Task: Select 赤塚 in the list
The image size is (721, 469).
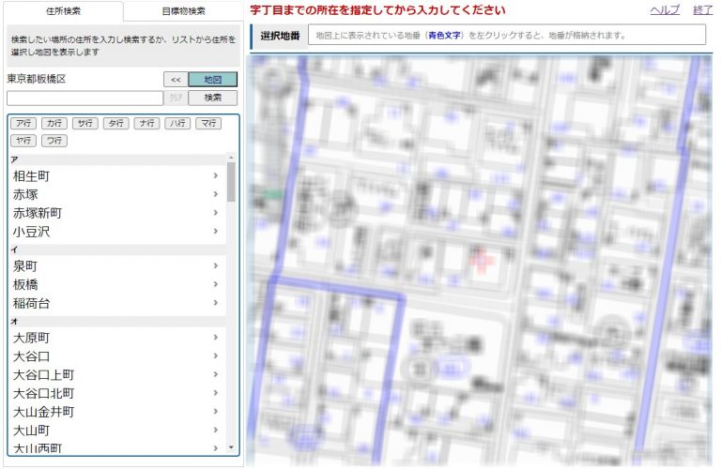Action: 117,194
